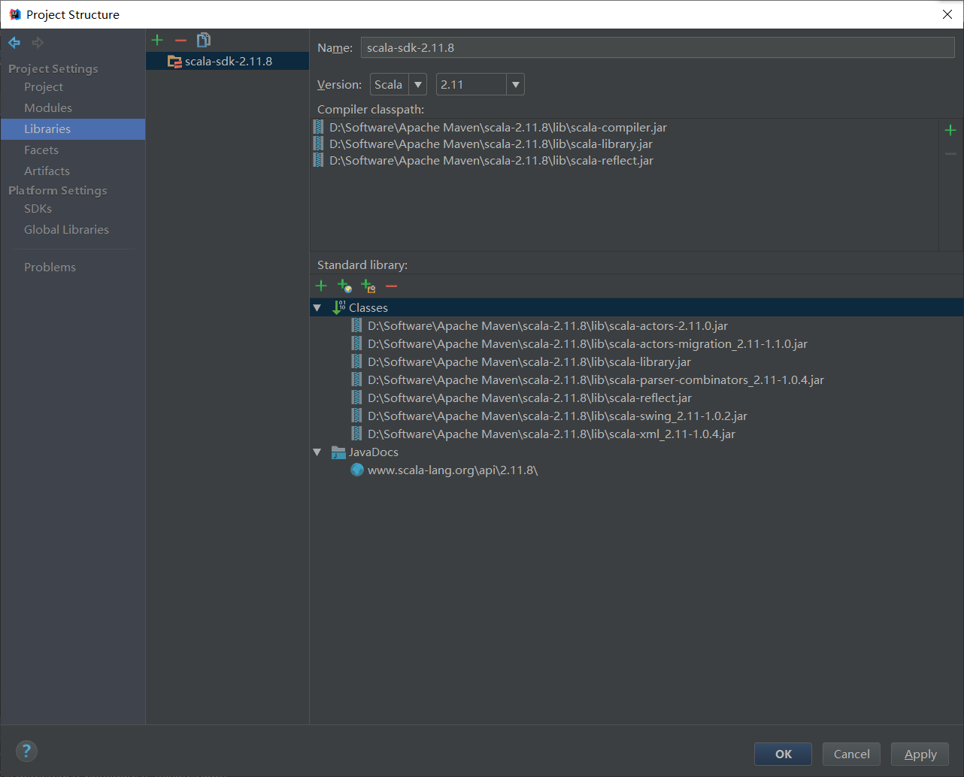Click the IntelliJ icon in the title bar
Image resolution: width=964 pixels, height=777 pixels.
coord(15,14)
